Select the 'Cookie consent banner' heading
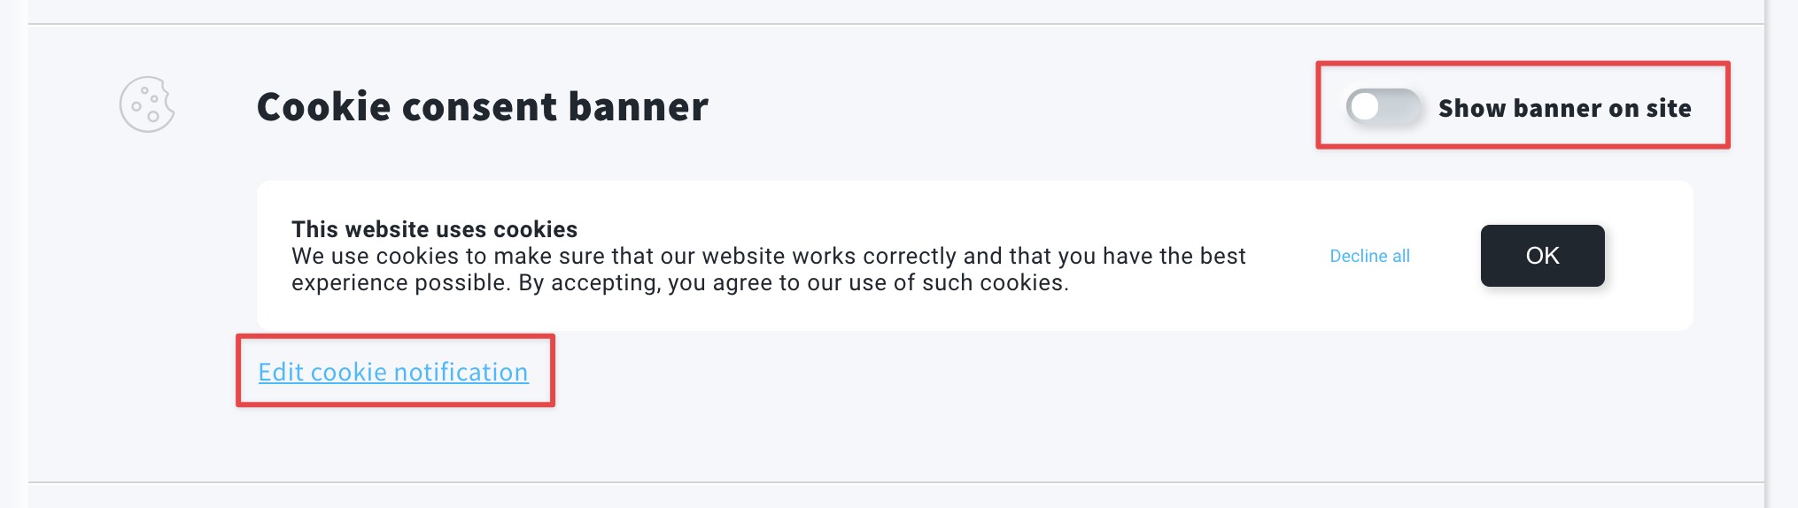The width and height of the screenshot is (1798, 508). (x=482, y=106)
